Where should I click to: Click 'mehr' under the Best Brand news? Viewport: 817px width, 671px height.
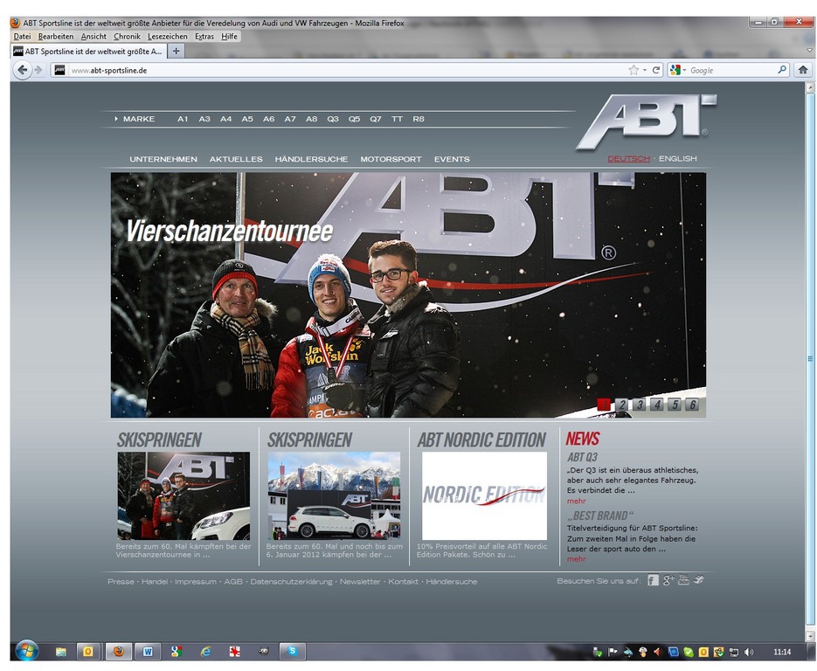click(x=577, y=558)
